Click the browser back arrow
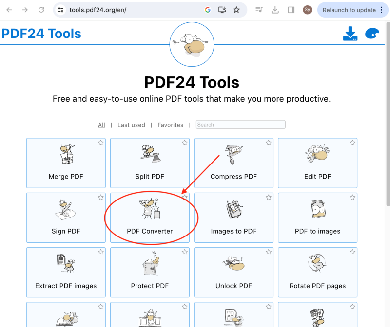This screenshot has height=327, width=390. [x=9, y=10]
